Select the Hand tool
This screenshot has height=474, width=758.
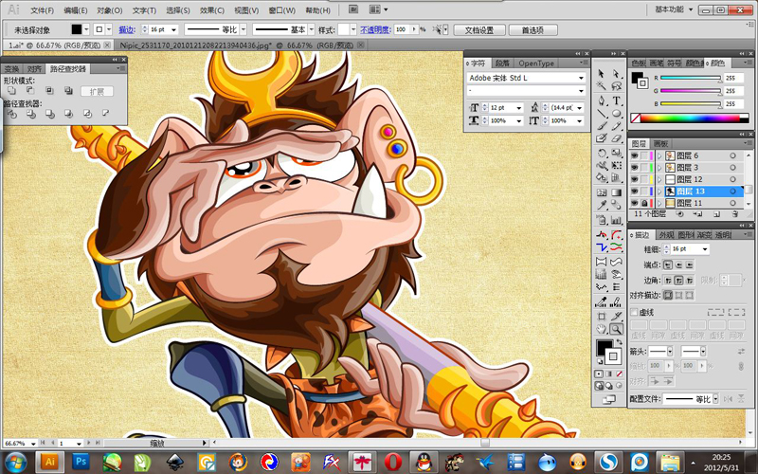pos(602,329)
